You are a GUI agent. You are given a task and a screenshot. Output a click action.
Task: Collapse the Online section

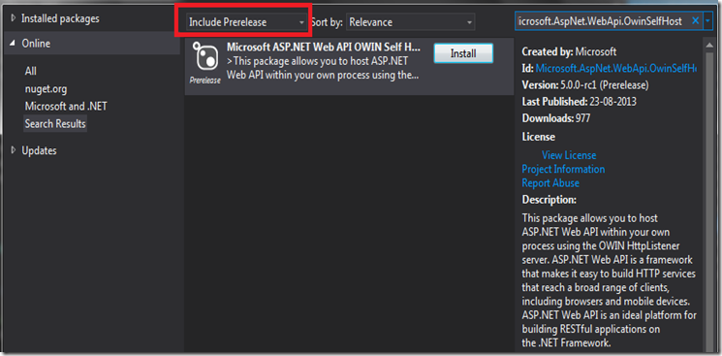tap(13, 44)
